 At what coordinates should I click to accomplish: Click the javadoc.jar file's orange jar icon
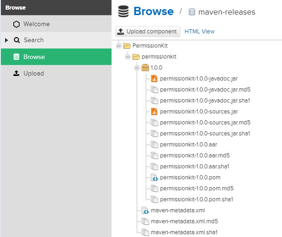(x=154, y=79)
